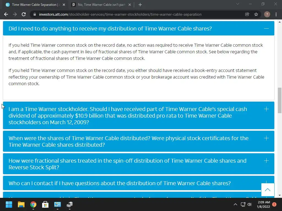Screen dimensions: 282x211
Task: Click paragraph starting 'If you held Time Warner common stock on the record date, no action'
Action: 136,52
